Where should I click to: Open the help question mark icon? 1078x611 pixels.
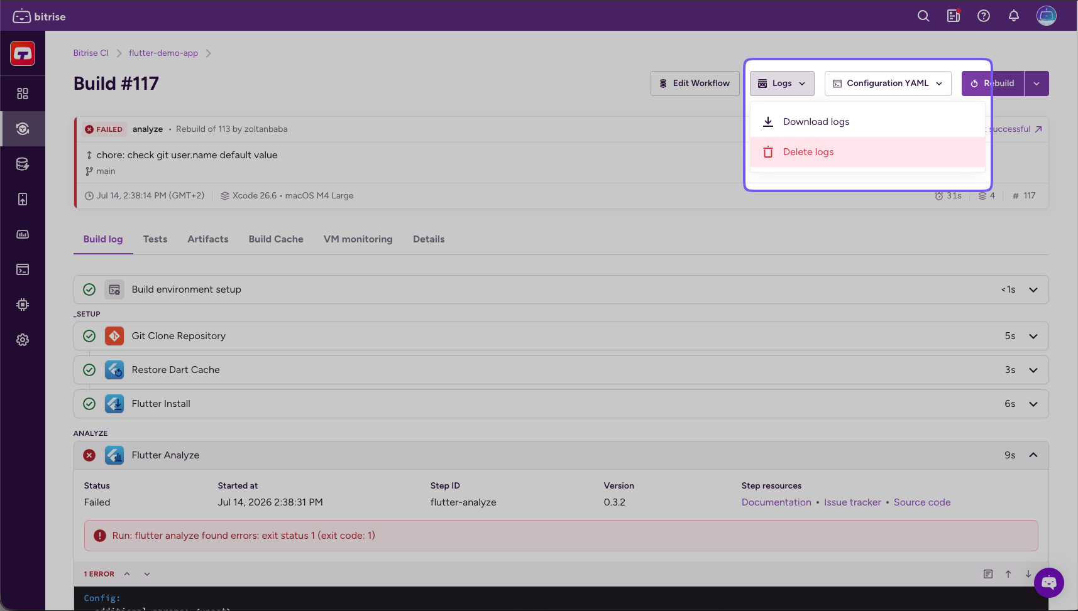click(x=984, y=16)
